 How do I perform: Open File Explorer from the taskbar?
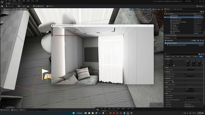(x=86, y=113)
